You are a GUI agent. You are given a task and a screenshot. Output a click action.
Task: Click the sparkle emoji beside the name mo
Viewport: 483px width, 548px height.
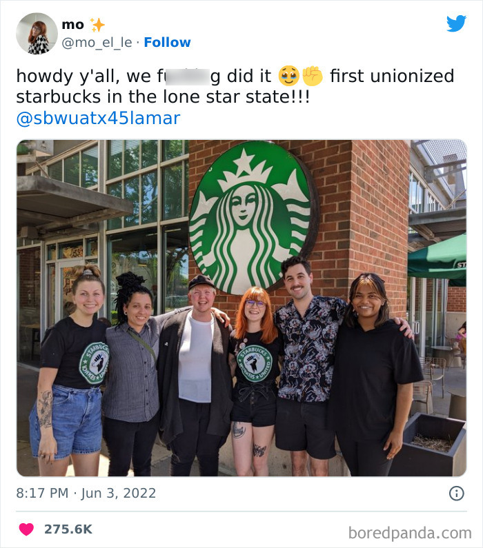pos(97,25)
